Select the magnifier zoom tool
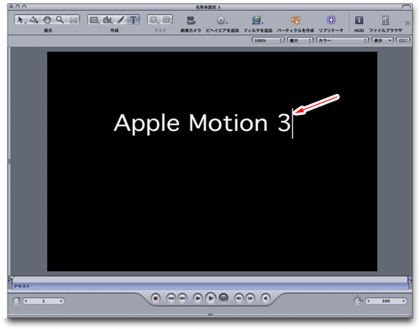 coord(60,20)
